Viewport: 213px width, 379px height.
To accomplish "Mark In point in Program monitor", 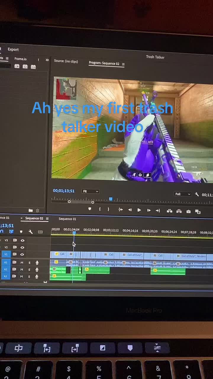I will [100, 209].
